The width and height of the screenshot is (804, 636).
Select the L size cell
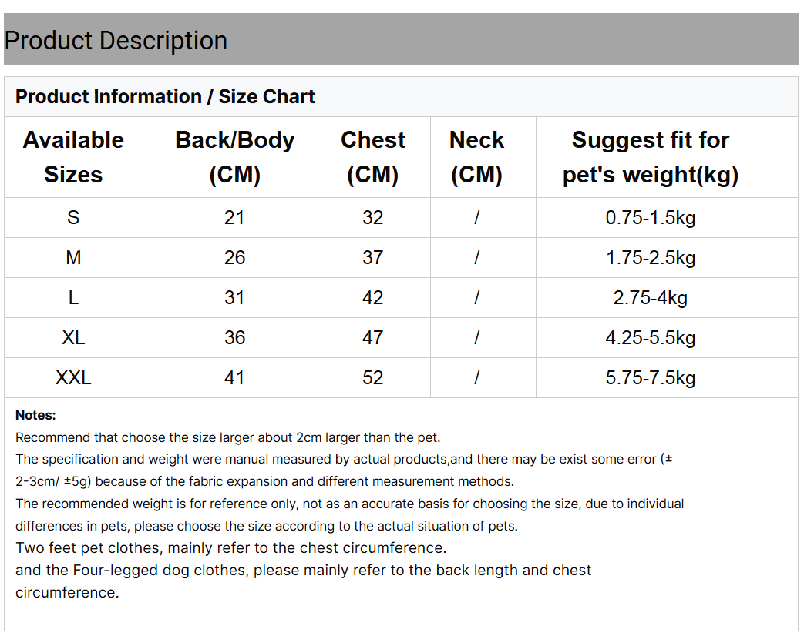pyautogui.click(x=73, y=298)
